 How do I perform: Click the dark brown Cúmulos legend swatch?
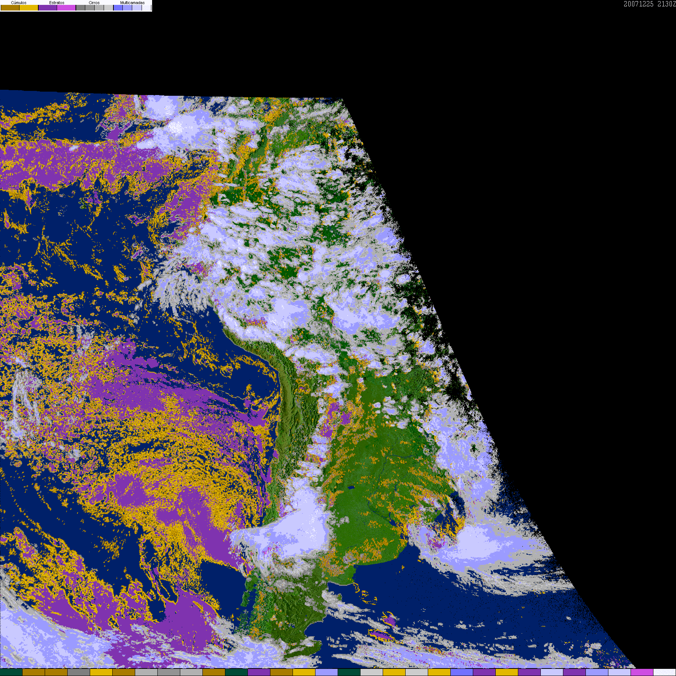coord(10,8)
